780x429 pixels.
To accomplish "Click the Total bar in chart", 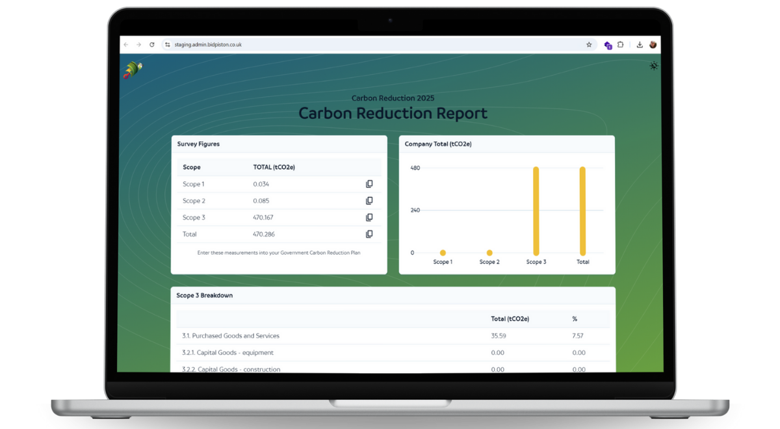I will point(582,211).
